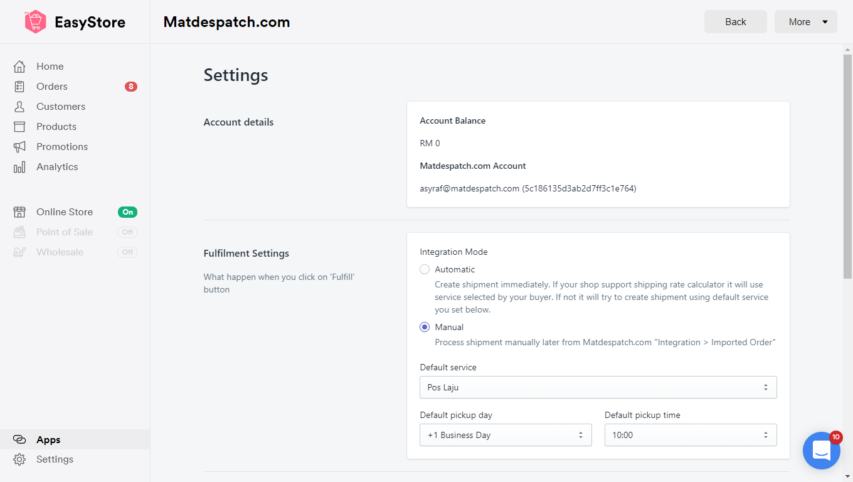This screenshot has width=853, height=482.
Task: Open Orders in sidebar
Action: 52,87
